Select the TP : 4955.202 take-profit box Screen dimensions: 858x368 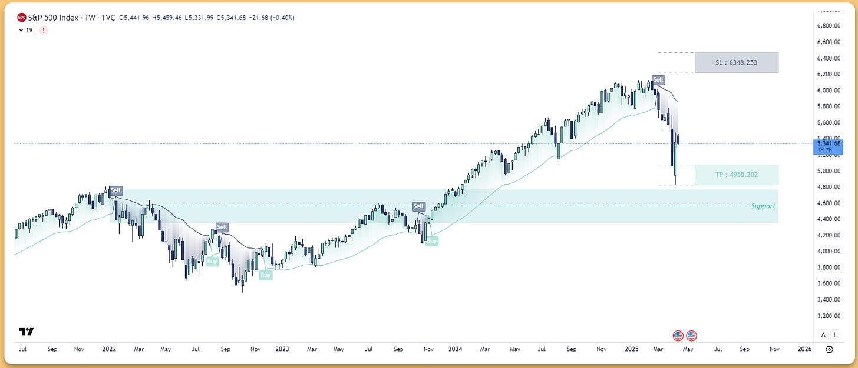point(737,175)
